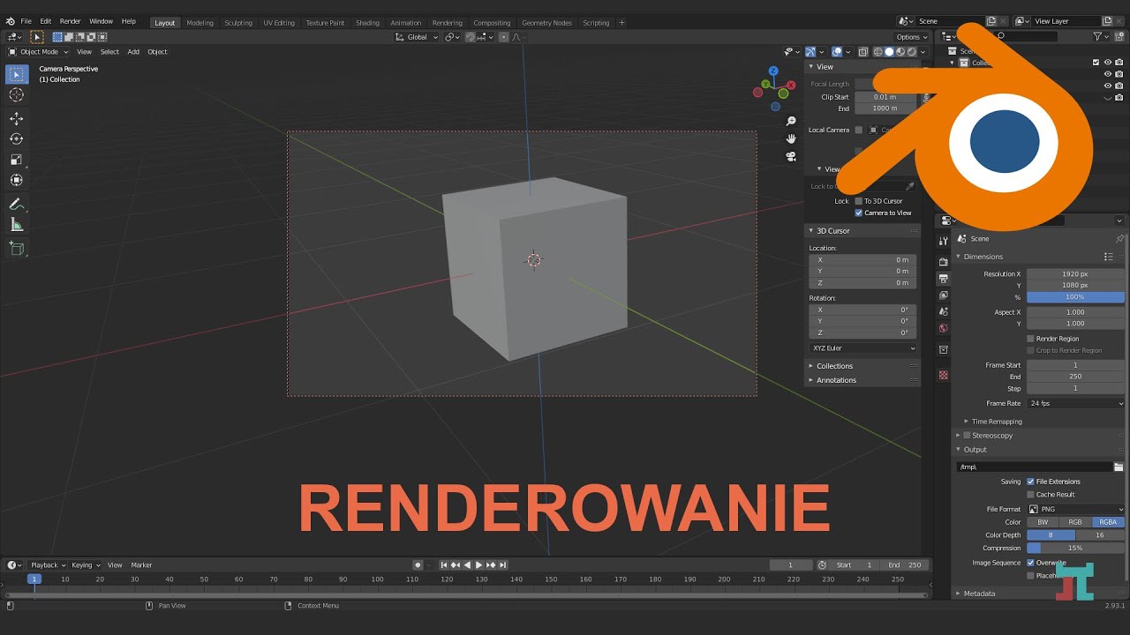Enable the Cache Result checkbox
This screenshot has width=1130, height=635.
[1030, 495]
